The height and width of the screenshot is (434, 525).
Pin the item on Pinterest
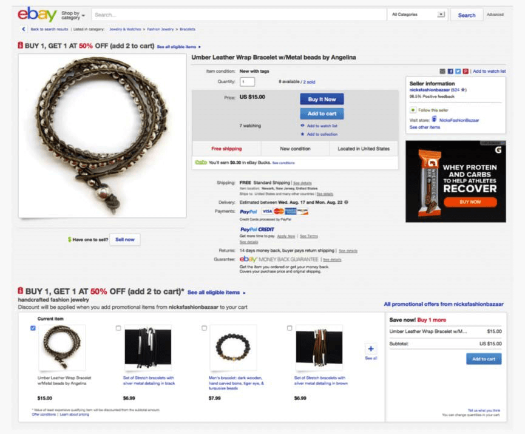coord(466,72)
